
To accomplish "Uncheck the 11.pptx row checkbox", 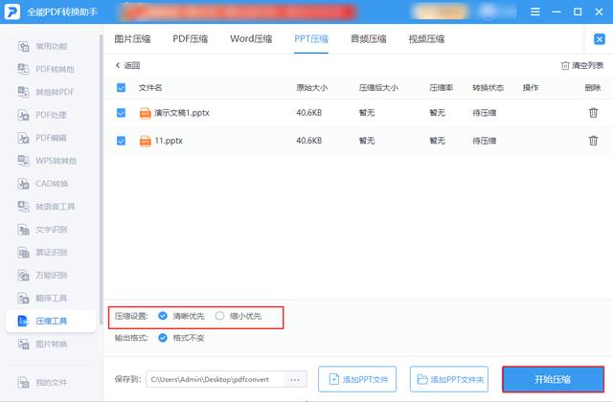I will [122, 141].
